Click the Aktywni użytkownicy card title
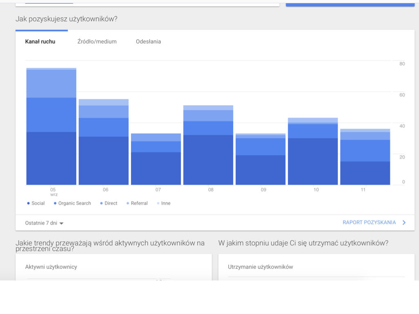The height and width of the screenshot is (314, 419). [51, 267]
